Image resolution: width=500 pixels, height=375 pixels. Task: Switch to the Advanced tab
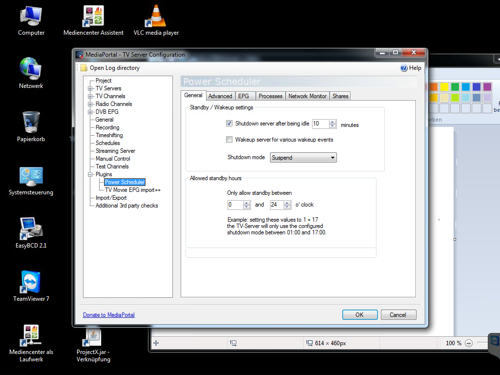pos(220,96)
